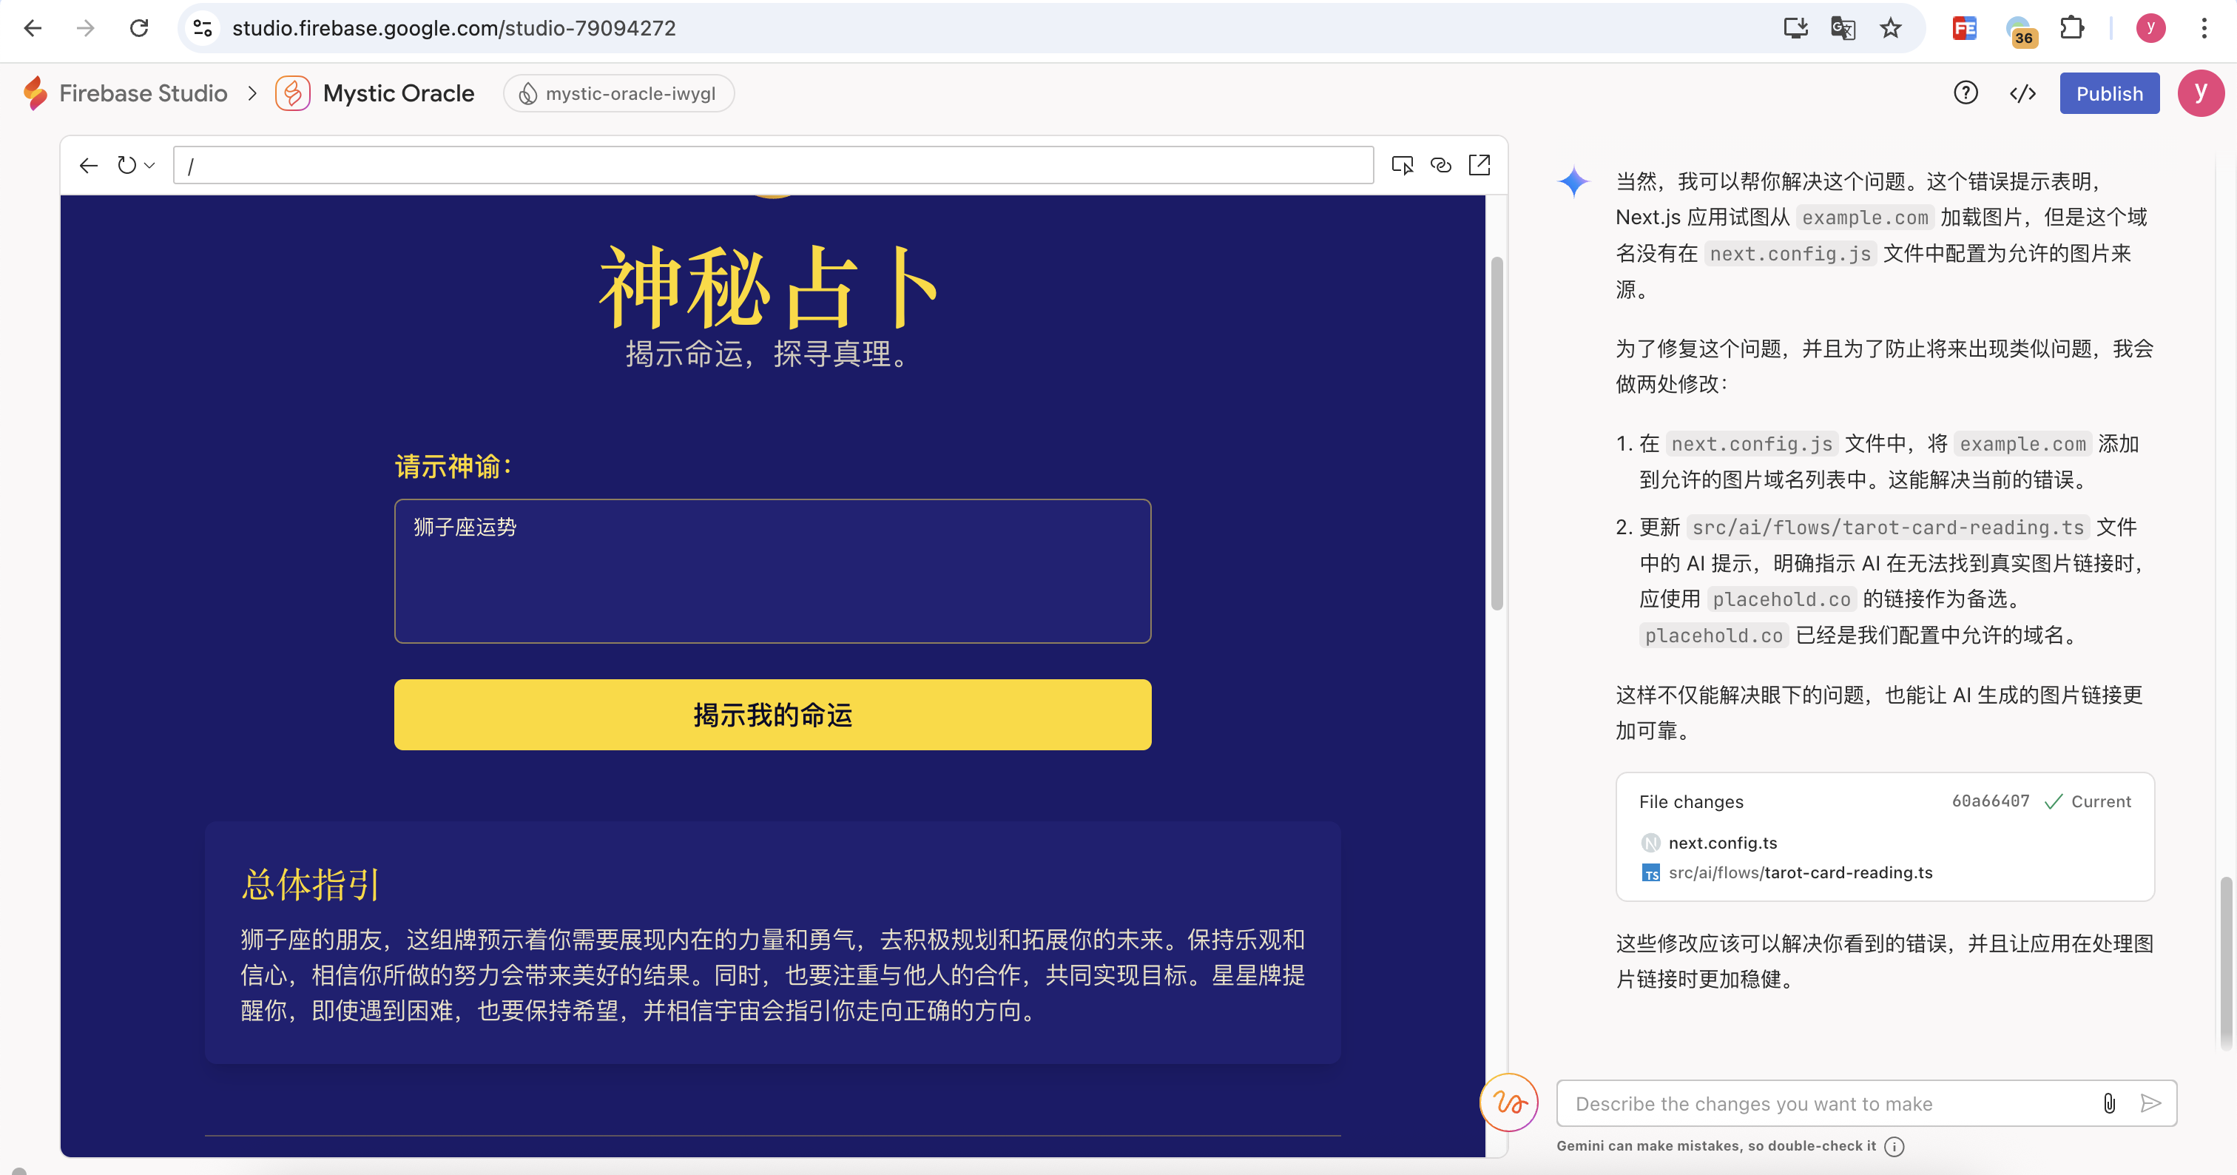Open Firebase Studio help
Screen dimensions: 2237x1175
(1966, 93)
